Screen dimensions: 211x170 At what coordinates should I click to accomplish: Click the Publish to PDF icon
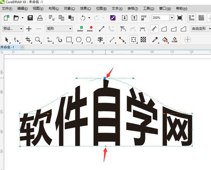point(144,18)
